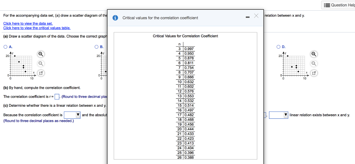Zoom in on graph D magnifier icon
The width and height of the screenshot is (355, 164).
pos(313,54)
